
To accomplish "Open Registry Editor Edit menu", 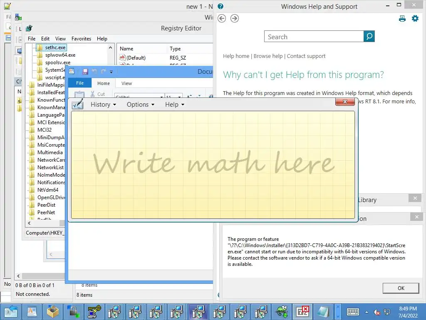I will point(45,39).
